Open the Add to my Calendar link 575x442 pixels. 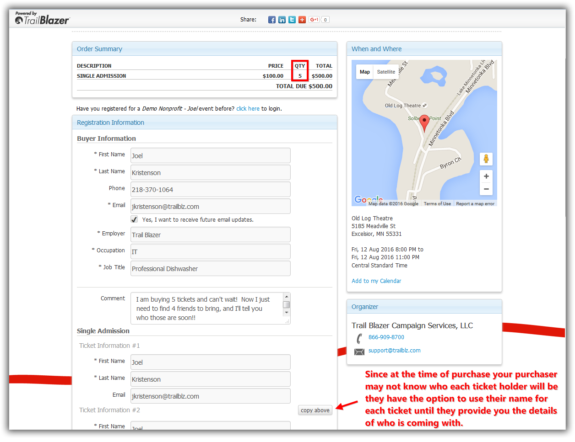tap(376, 281)
